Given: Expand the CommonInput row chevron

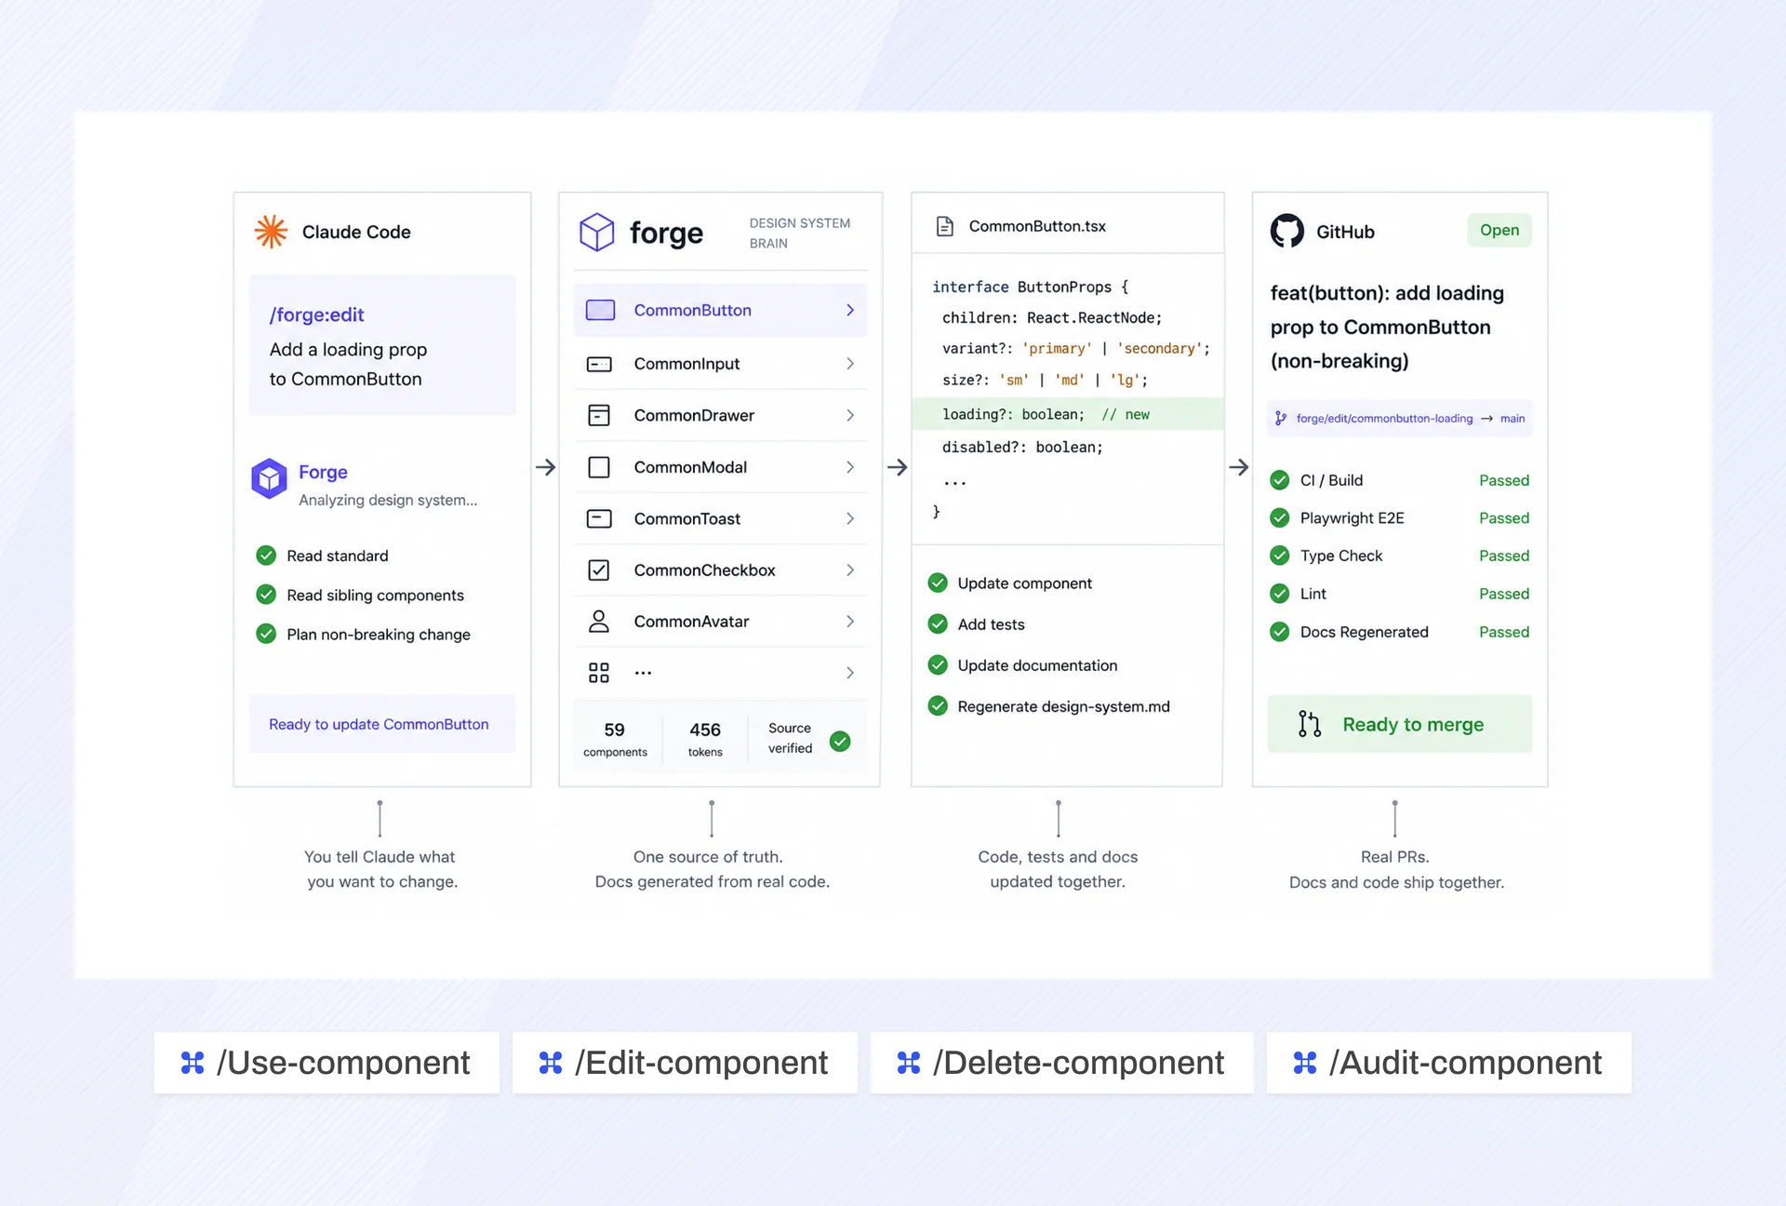Looking at the screenshot, I should tap(850, 364).
